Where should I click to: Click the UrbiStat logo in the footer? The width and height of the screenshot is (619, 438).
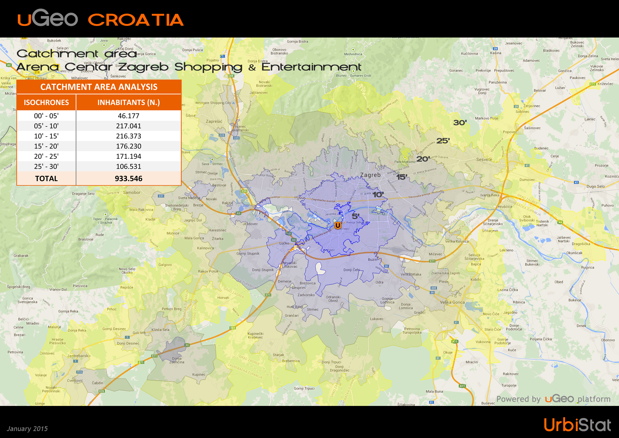click(577, 425)
